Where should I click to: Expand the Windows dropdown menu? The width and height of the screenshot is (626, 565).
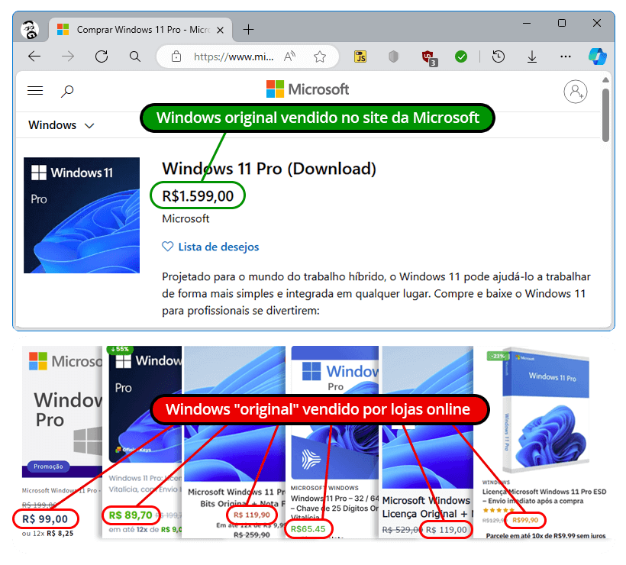(61, 125)
